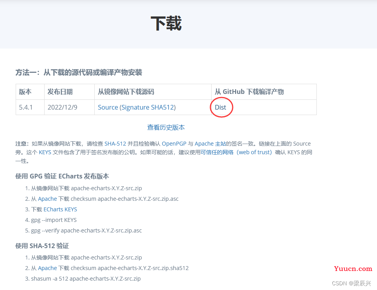The width and height of the screenshot is (377, 290).
Task: Click the KEYS link after 这个
Action: pyautogui.click(x=45, y=152)
